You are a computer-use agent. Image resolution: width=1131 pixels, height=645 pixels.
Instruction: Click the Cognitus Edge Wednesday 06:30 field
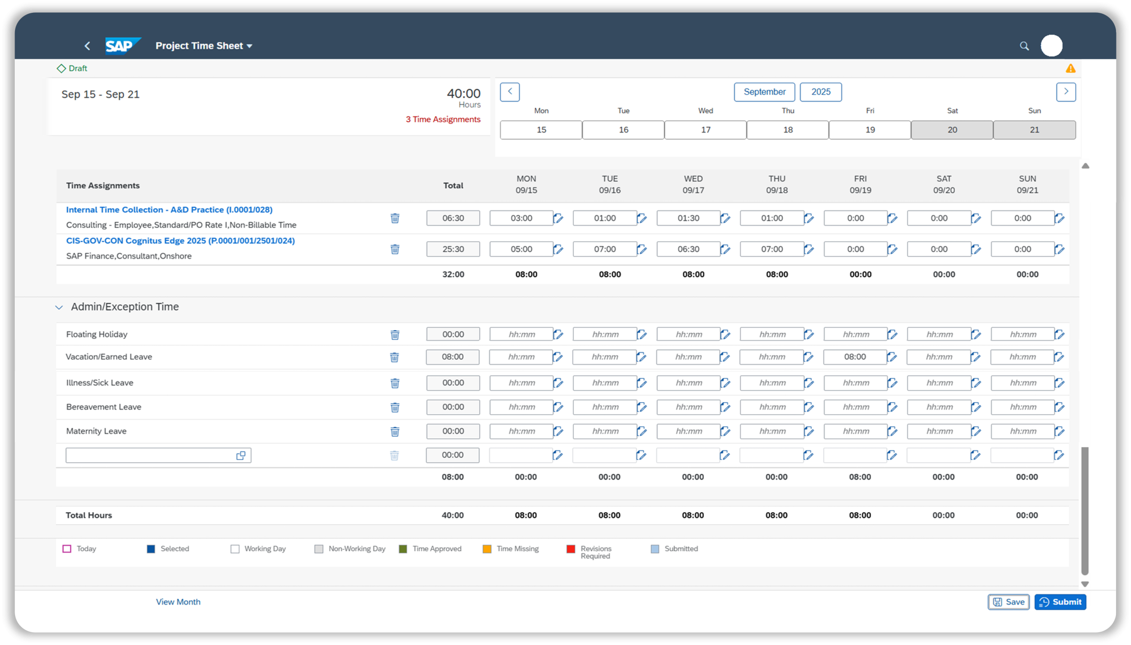[x=688, y=249]
